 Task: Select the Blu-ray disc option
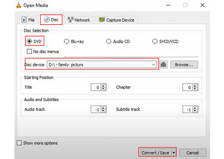[66, 41]
